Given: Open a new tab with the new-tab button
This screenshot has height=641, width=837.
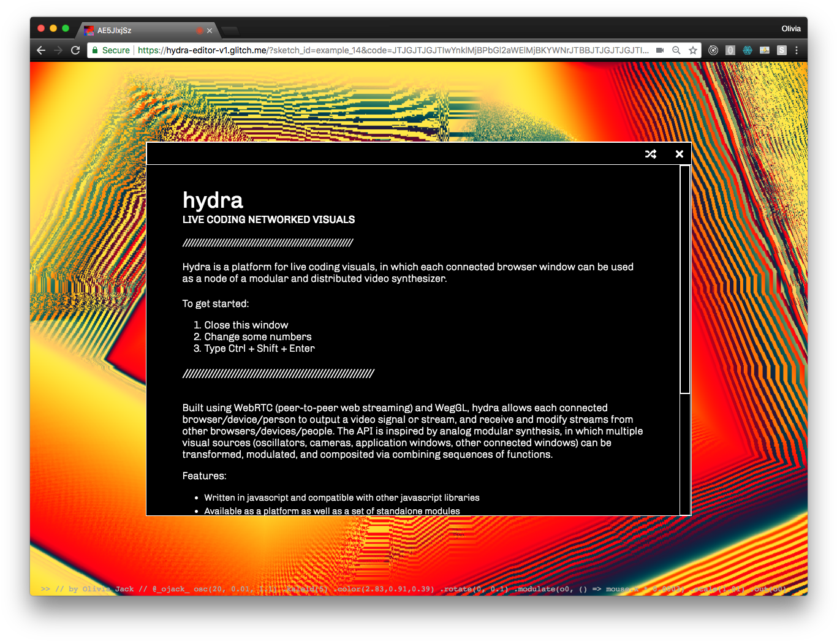Looking at the screenshot, I should click(230, 31).
